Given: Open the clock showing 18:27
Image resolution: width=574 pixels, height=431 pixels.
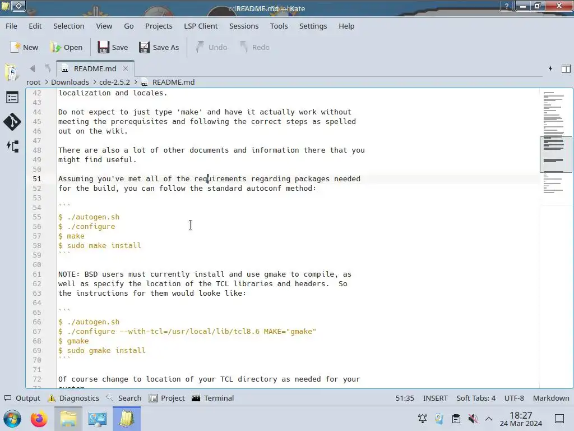Looking at the screenshot, I should pos(521,419).
